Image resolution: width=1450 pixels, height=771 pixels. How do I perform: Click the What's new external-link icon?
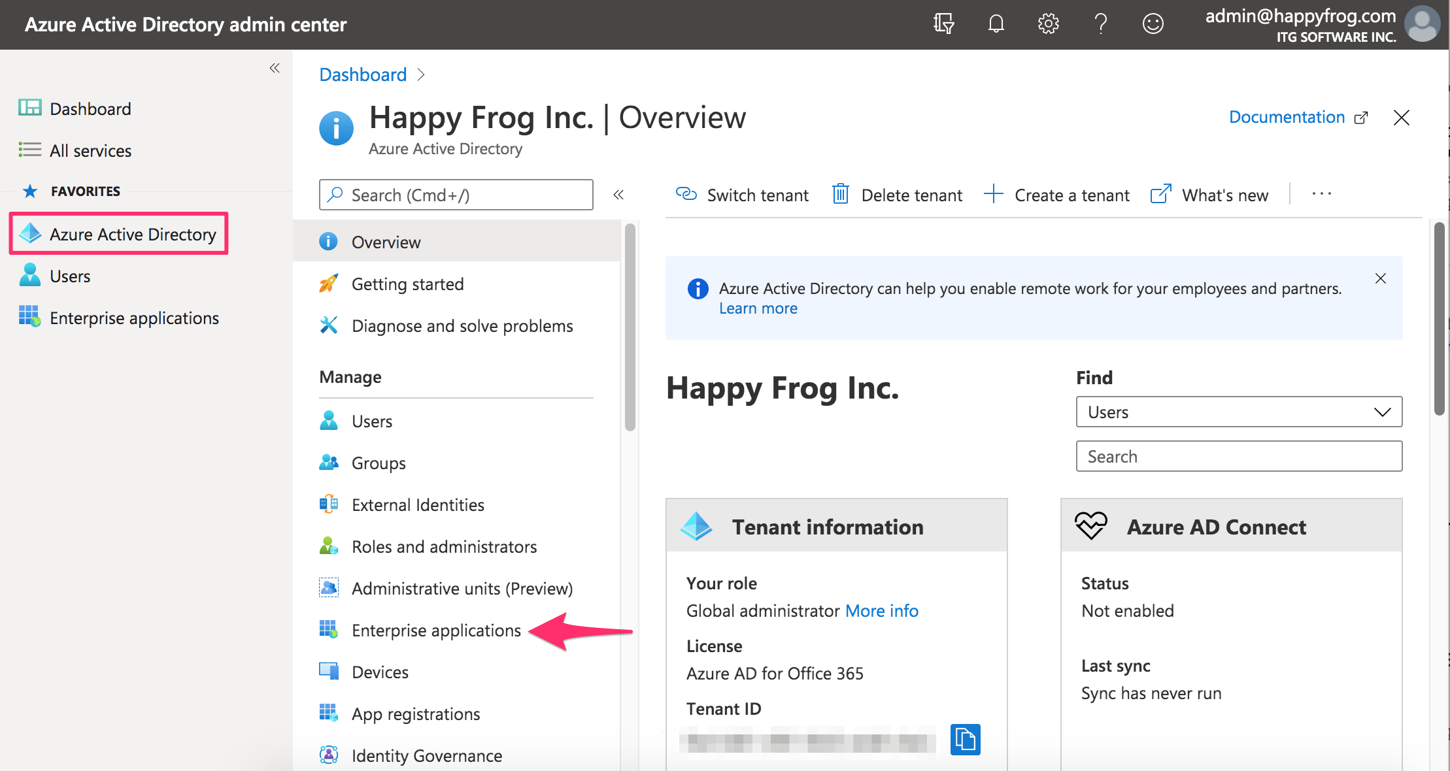point(1160,194)
